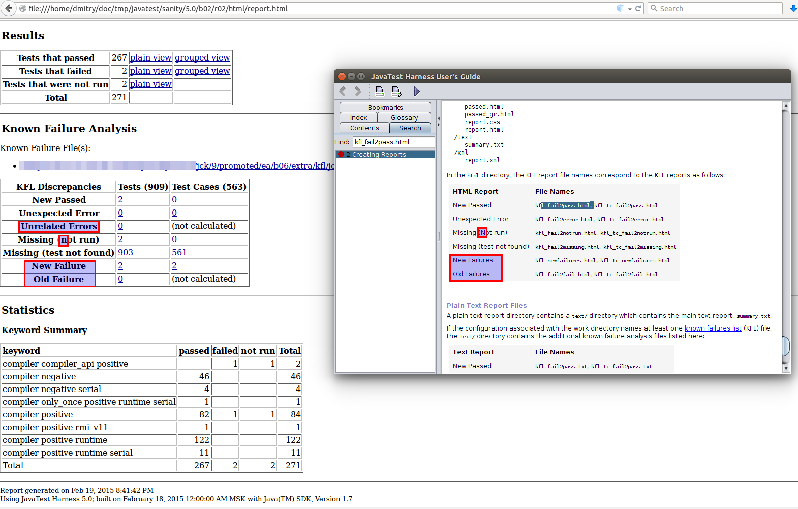
Task: Go to previous page in User's Guide
Action: pos(343,92)
